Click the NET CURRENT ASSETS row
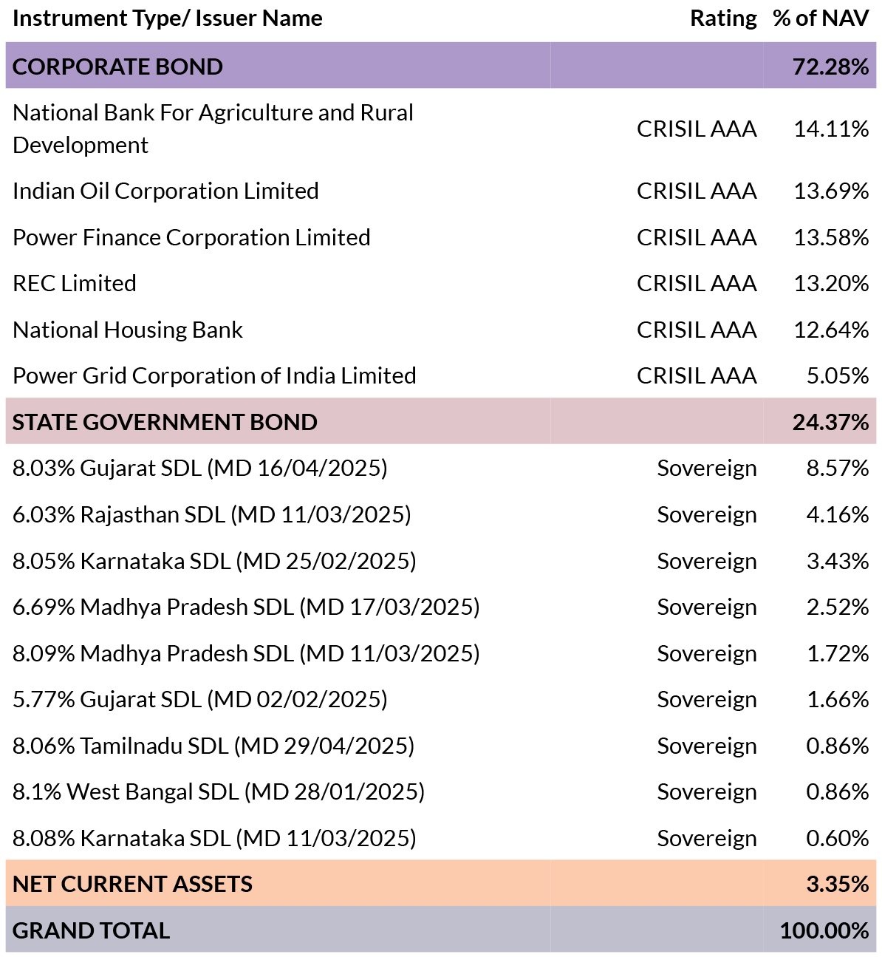This screenshot has width=882, height=957. (x=133, y=884)
